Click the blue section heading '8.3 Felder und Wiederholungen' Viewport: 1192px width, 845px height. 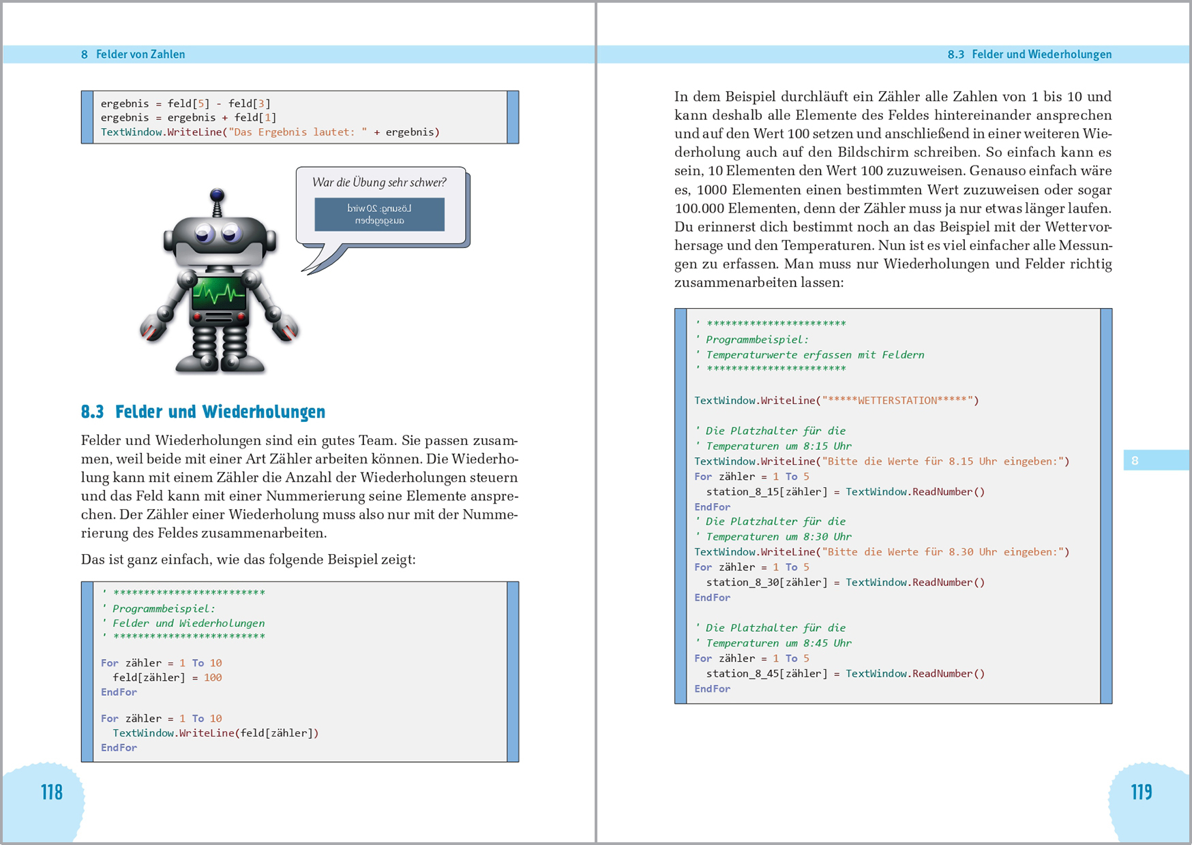pyautogui.click(x=203, y=412)
